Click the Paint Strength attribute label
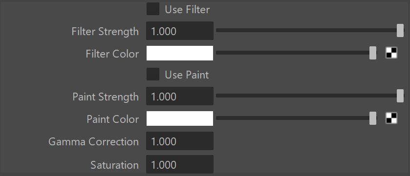Viewport: 410px width, 176px height. (106, 97)
